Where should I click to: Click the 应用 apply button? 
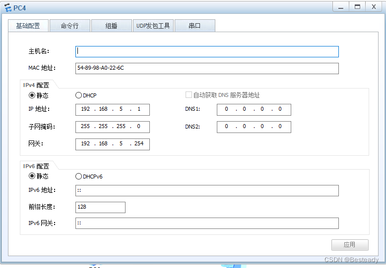(x=350, y=245)
